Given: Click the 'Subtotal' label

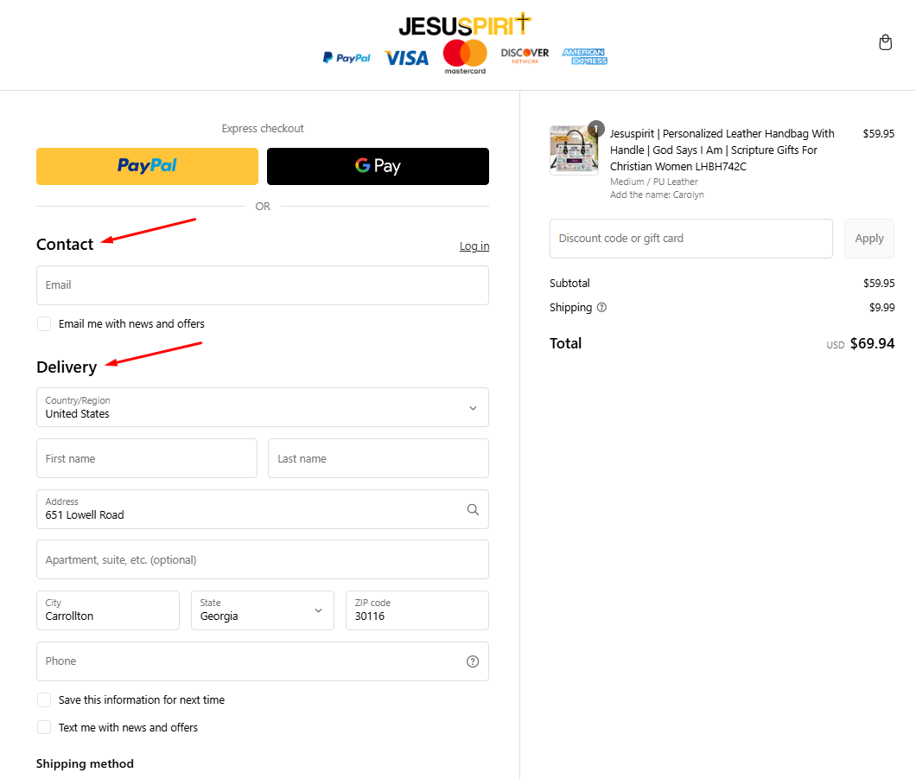Looking at the screenshot, I should (x=569, y=284).
